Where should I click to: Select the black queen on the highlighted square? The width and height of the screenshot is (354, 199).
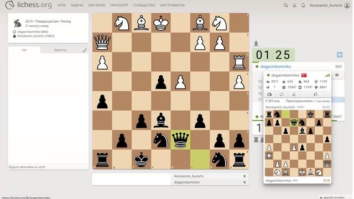pos(180,140)
